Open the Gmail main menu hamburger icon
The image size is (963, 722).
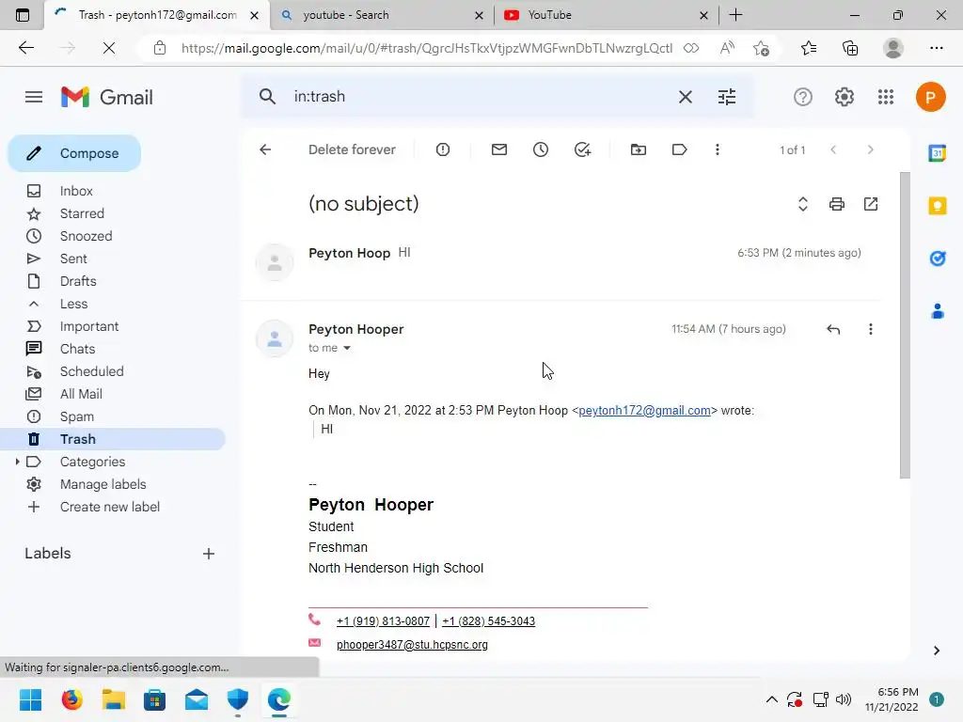[34, 97]
